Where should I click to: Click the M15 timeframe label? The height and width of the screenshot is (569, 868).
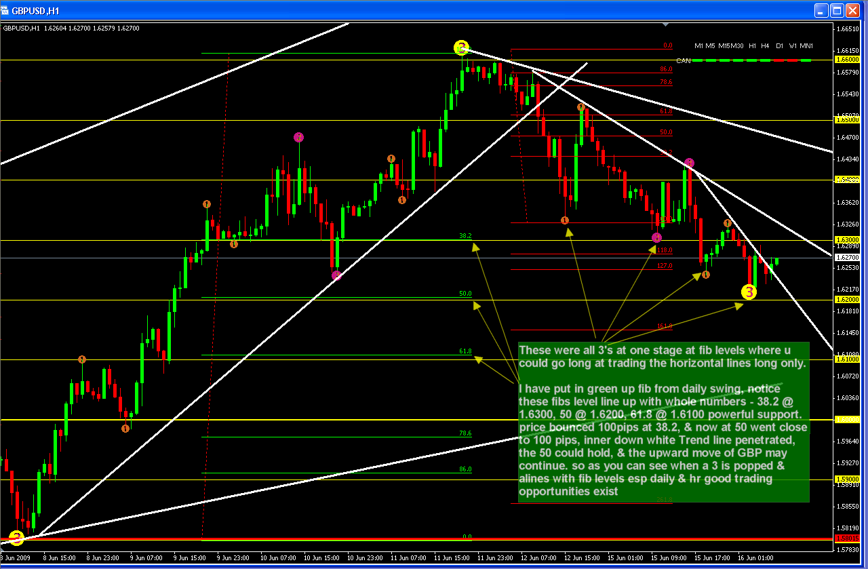click(x=723, y=45)
